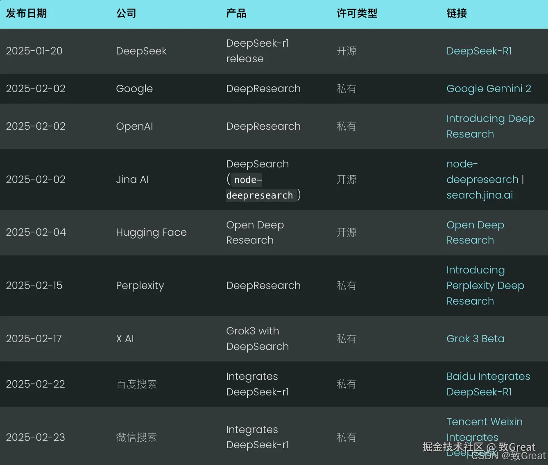Open Introducing Perplexity Deep Research link
548x465 pixels.
(485, 286)
